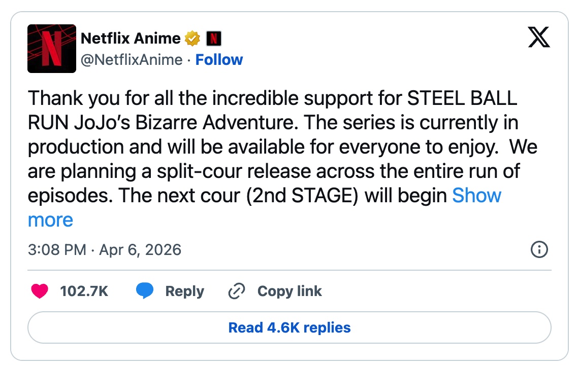
Task: Expand the post with Show more
Action: tap(476, 195)
